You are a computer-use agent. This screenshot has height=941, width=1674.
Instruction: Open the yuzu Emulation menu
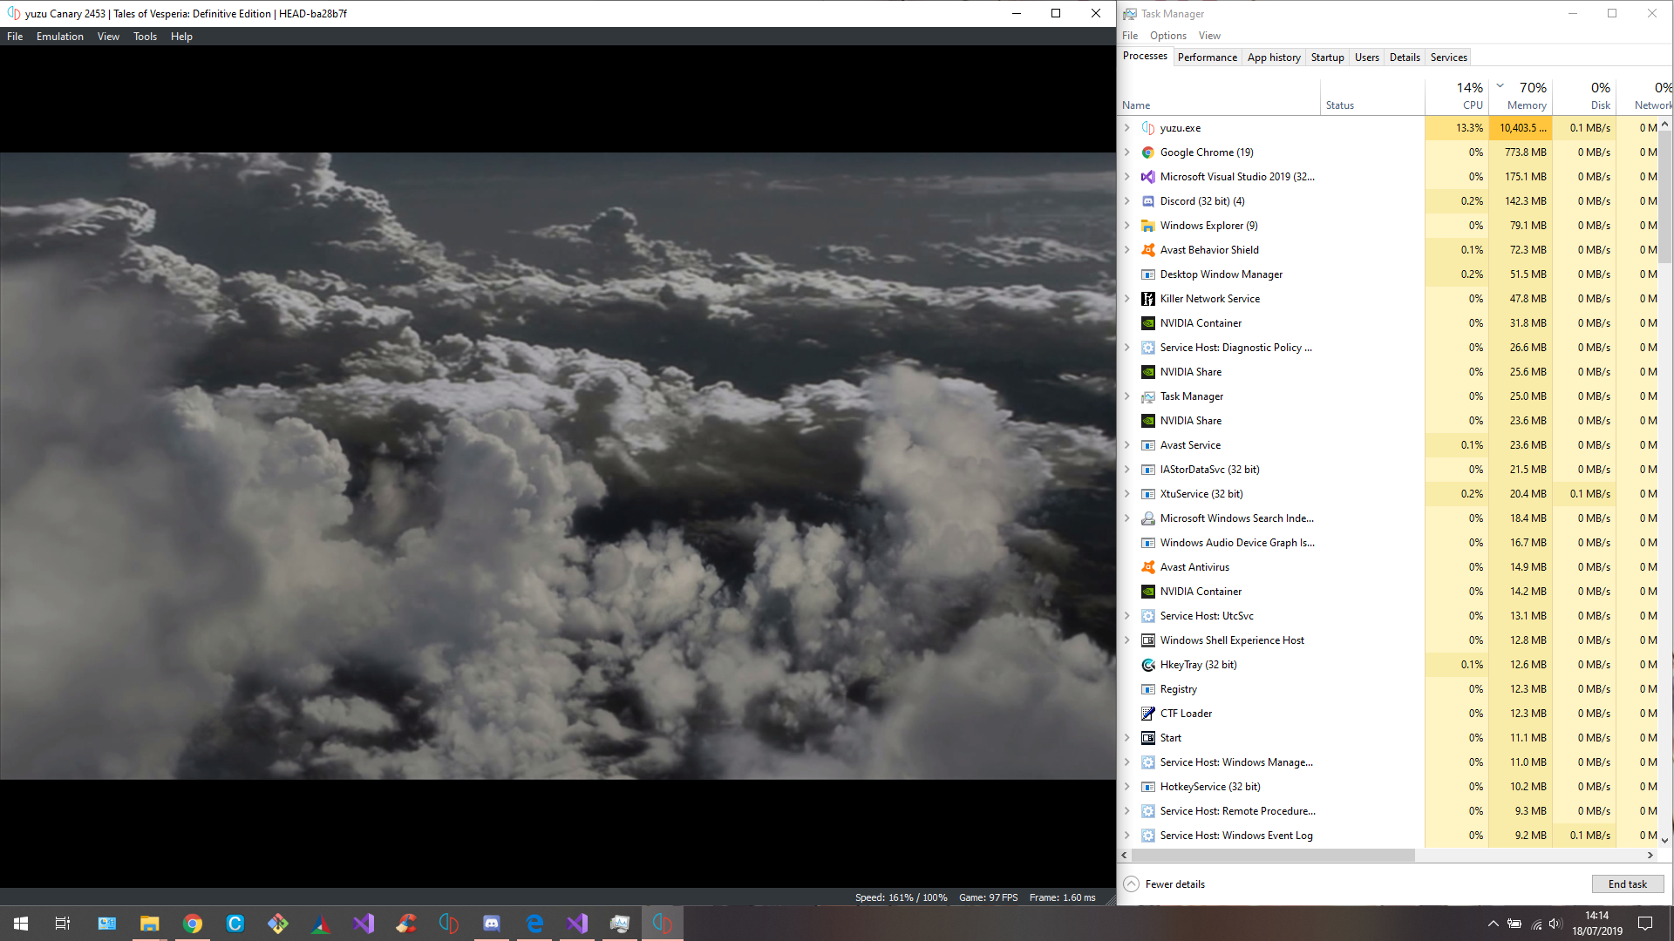click(x=60, y=37)
